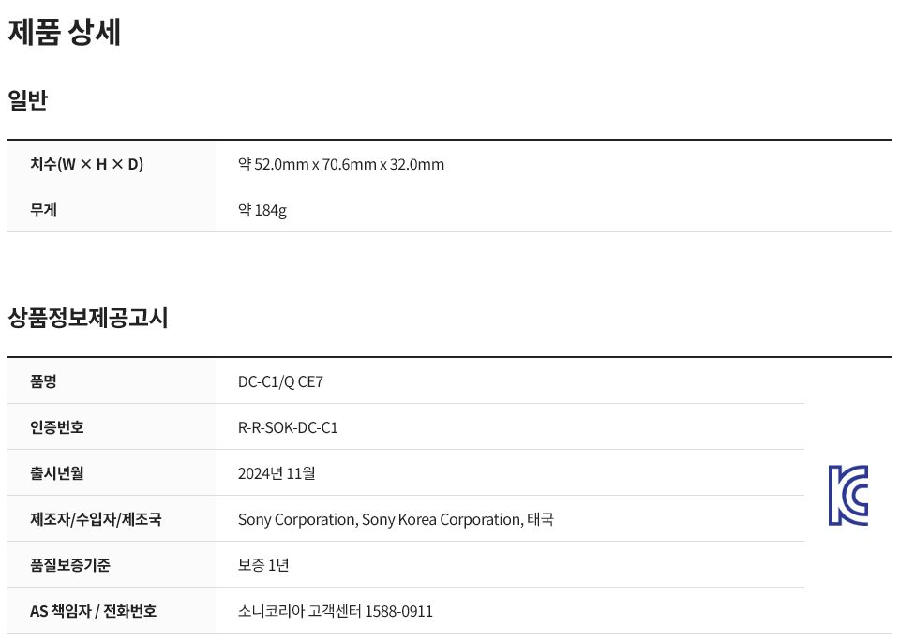Image resolution: width=900 pixels, height=641 pixels.
Task: Select the 제조자/수입자/제조국 label
Action: point(96,519)
